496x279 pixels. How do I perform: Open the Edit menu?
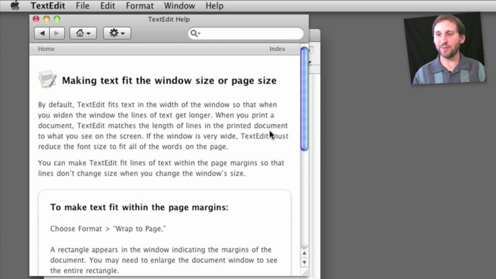(x=108, y=6)
